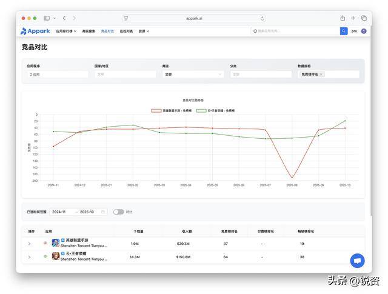Go to 高级搜索 tab
Viewport: 388px width, 294px height.
pos(89,31)
